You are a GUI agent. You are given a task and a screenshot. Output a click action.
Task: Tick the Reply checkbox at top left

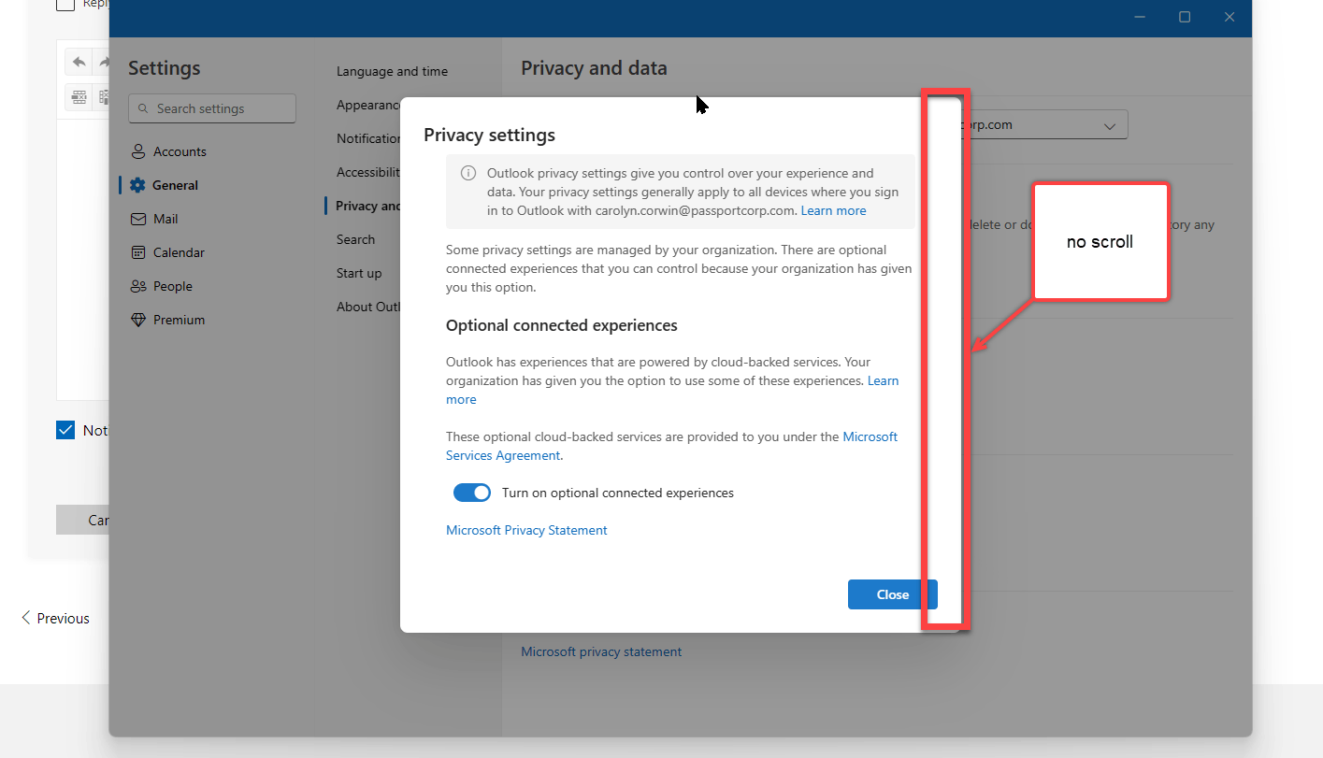click(65, 5)
